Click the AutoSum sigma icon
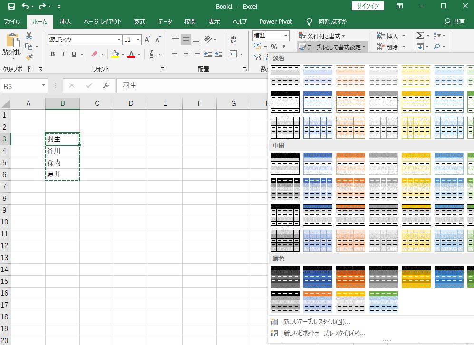 pyautogui.click(x=420, y=36)
